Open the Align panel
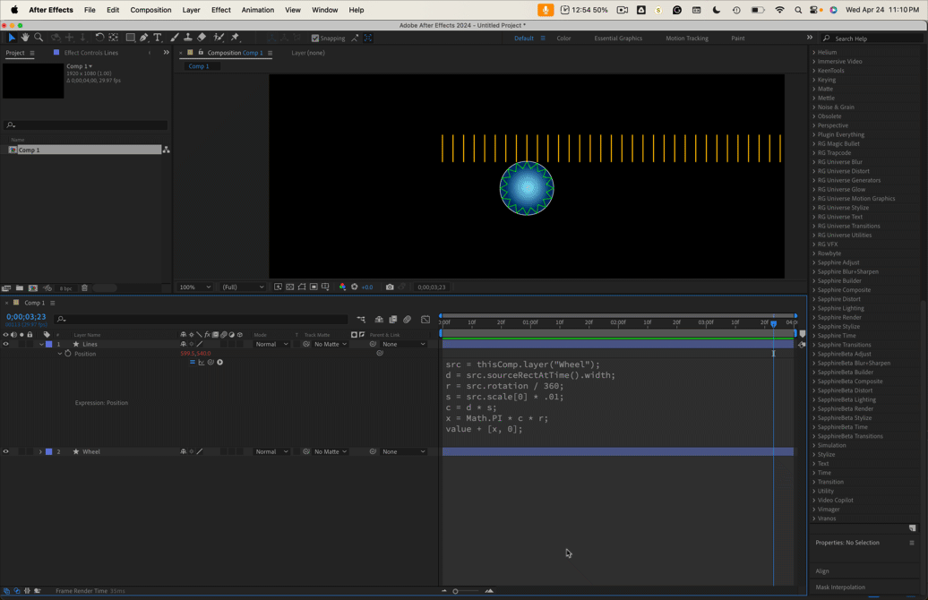 (822, 571)
